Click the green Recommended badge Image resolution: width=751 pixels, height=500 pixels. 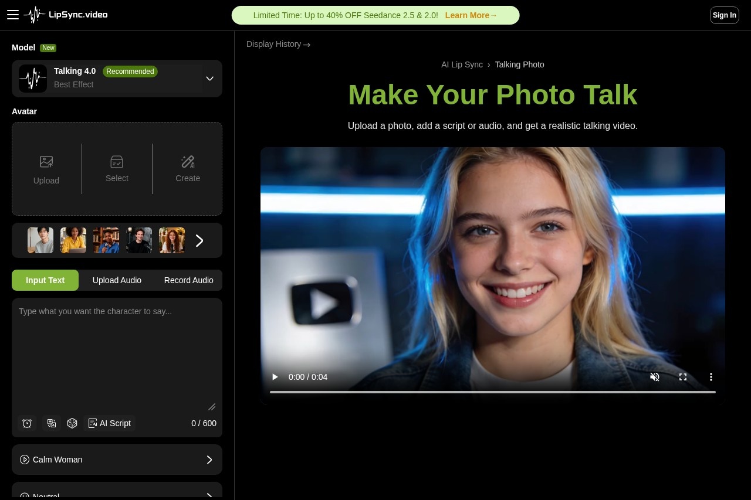pos(130,72)
